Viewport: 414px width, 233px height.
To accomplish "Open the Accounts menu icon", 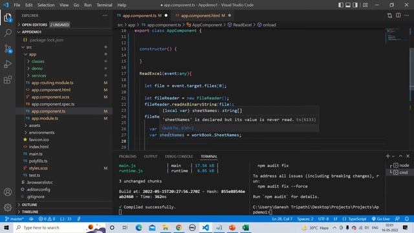I will (8, 192).
